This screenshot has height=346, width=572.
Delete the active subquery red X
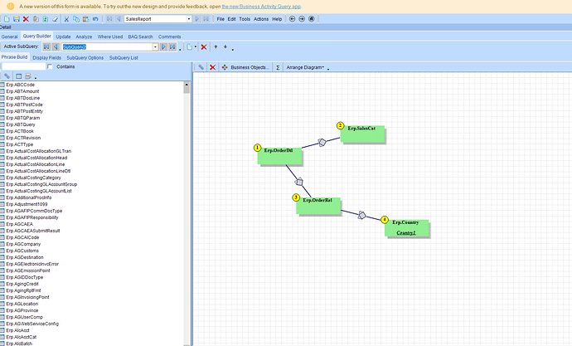(x=204, y=46)
